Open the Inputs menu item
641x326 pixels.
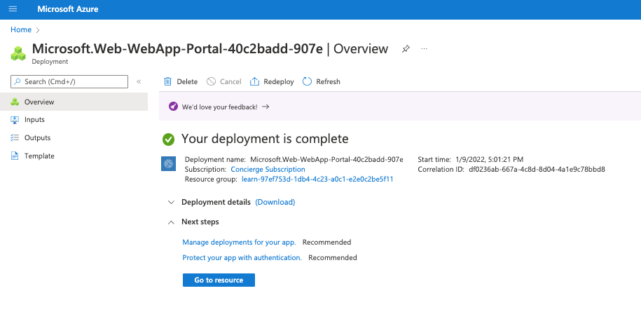click(x=34, y=120)
